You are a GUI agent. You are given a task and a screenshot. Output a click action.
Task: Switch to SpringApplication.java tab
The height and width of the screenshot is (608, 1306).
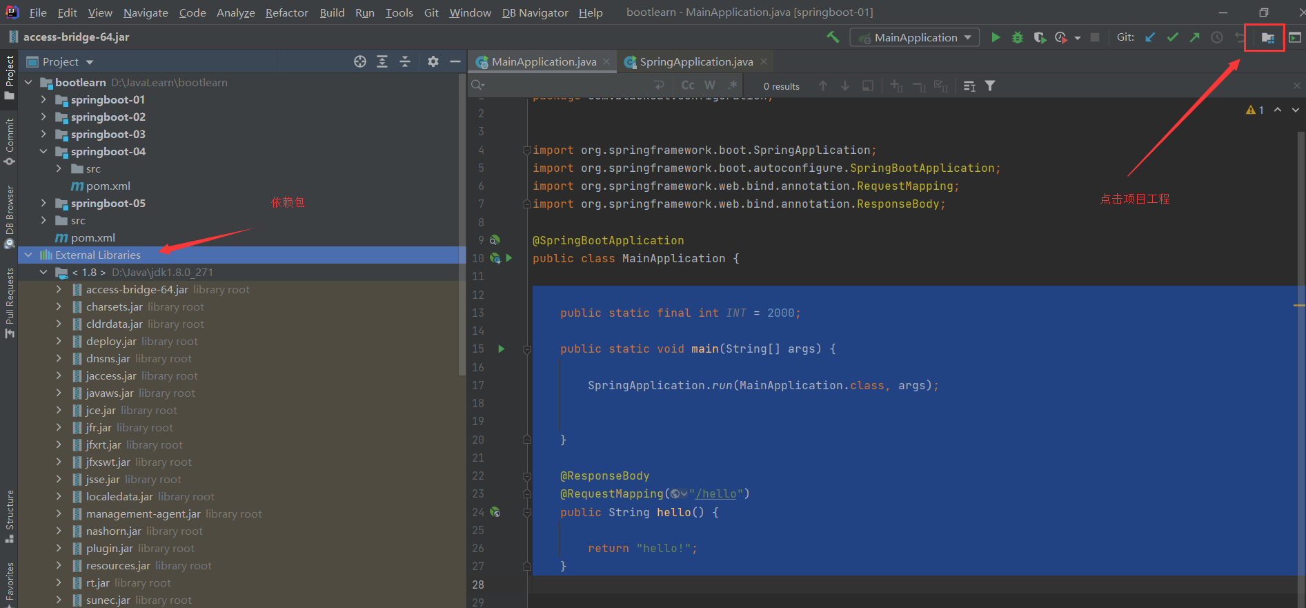tap(695, 61)
